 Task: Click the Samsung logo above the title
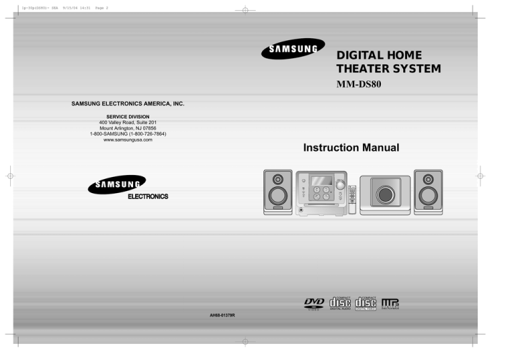[x=293, y=48]
